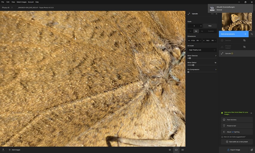
Task: Toggle visibility of Sharpen Subject enhancement
Action: click(244, 47)
